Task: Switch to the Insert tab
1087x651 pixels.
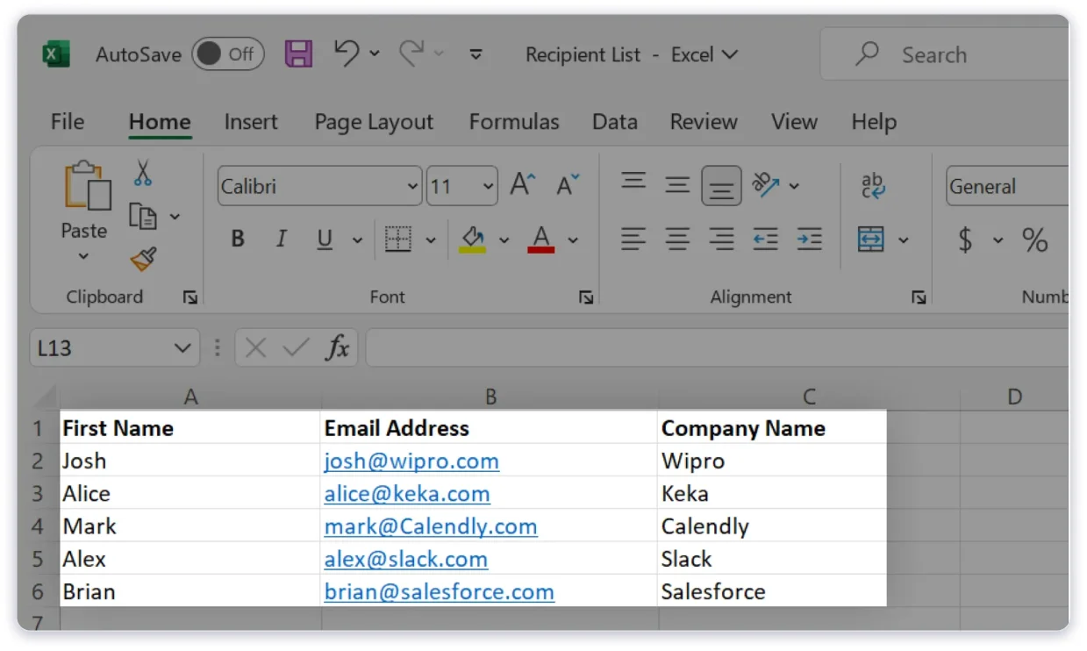Action: (251, 122)
